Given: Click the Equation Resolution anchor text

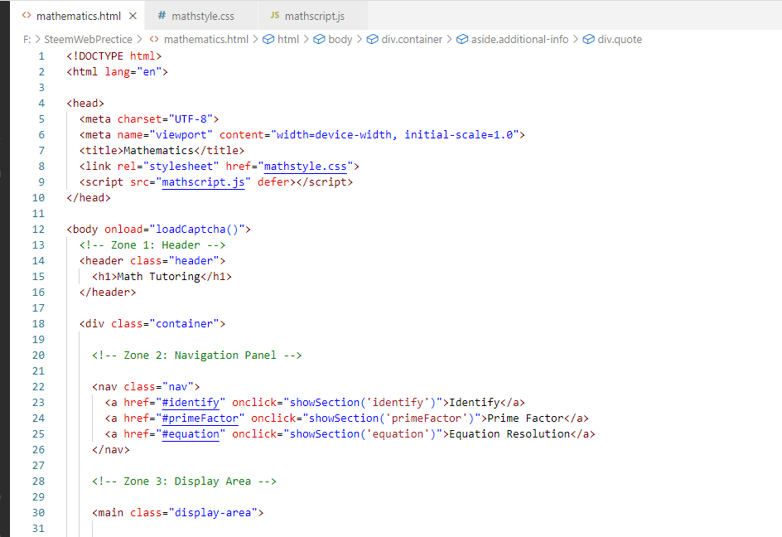Looking at the screenshot, I should tap(509, 434).
